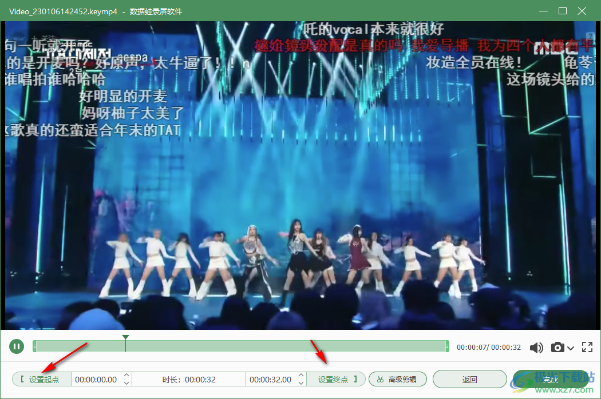Screen dimensions: 601x399
Task: Switch the player to fullscreen
Action: (587, 348)
